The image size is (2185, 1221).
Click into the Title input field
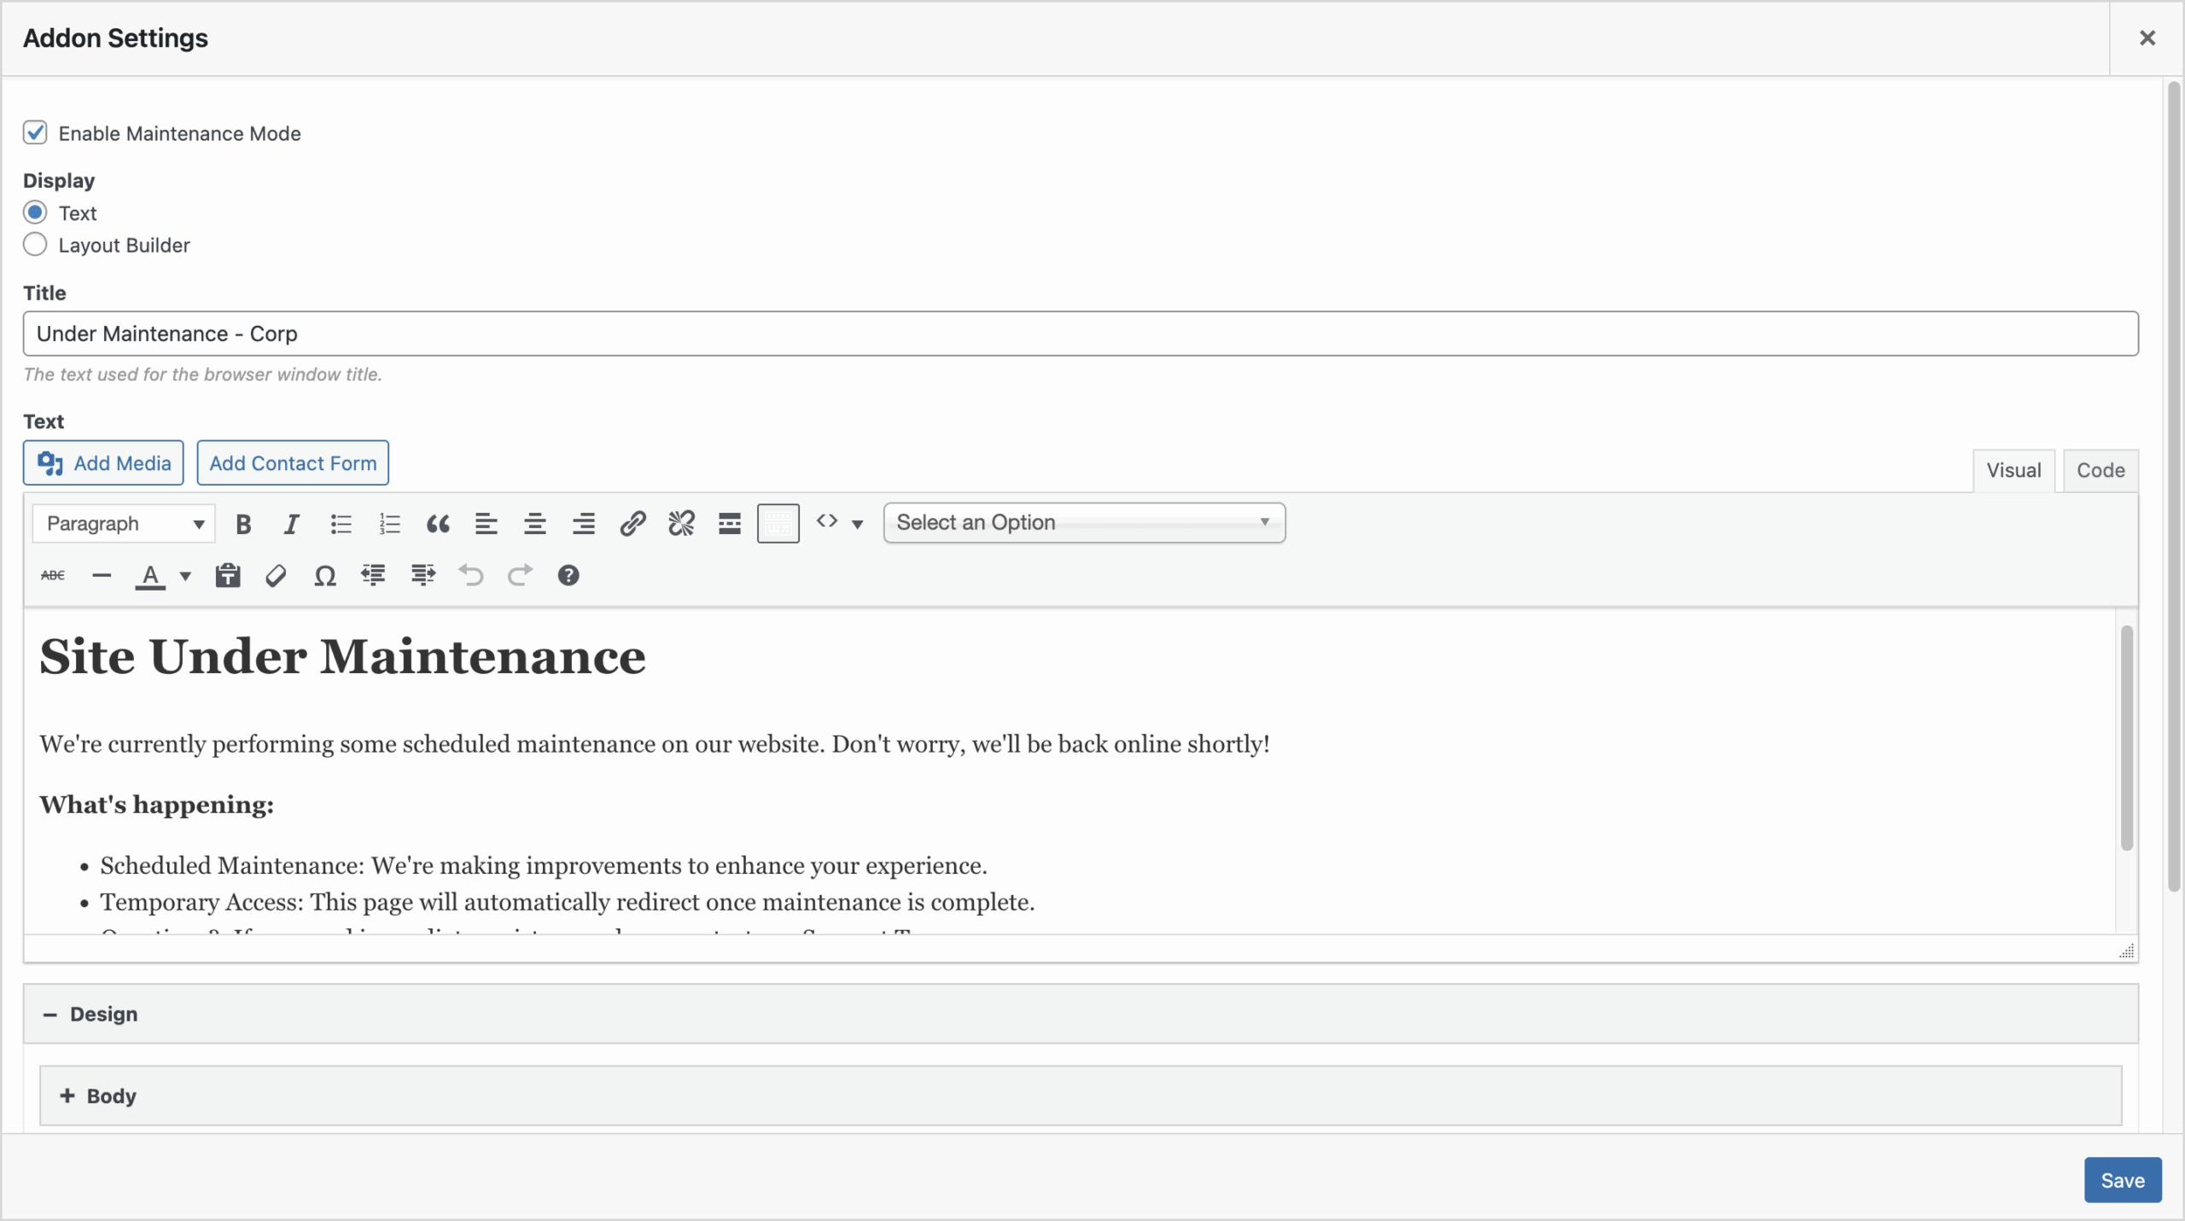pos(1081,334)
